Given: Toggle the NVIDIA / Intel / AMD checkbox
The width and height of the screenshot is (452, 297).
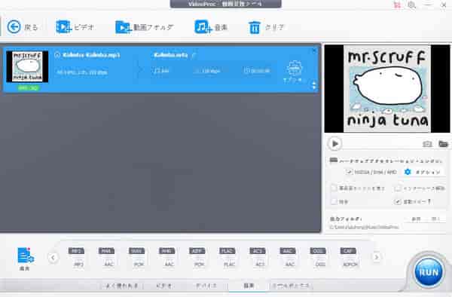Looking at the screenshot, I should [349, 172].
